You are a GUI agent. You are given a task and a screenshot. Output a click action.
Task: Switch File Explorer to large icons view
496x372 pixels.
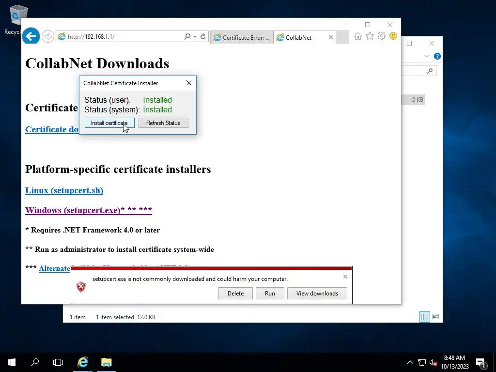click(435, 317)
